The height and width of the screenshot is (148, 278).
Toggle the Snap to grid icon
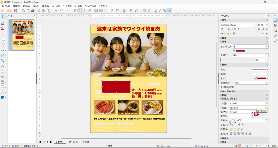(x=81, y=11)
